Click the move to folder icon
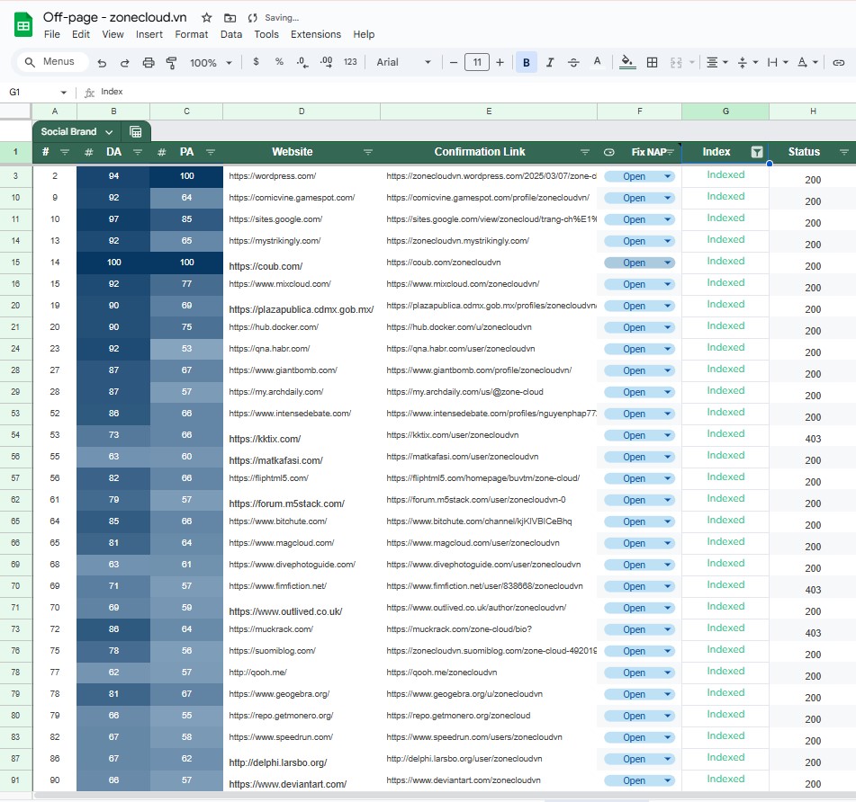 tap(230, 18)
